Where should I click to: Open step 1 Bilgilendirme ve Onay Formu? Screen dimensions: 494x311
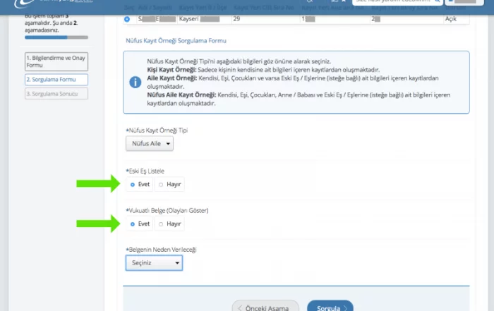pos(56,61)
